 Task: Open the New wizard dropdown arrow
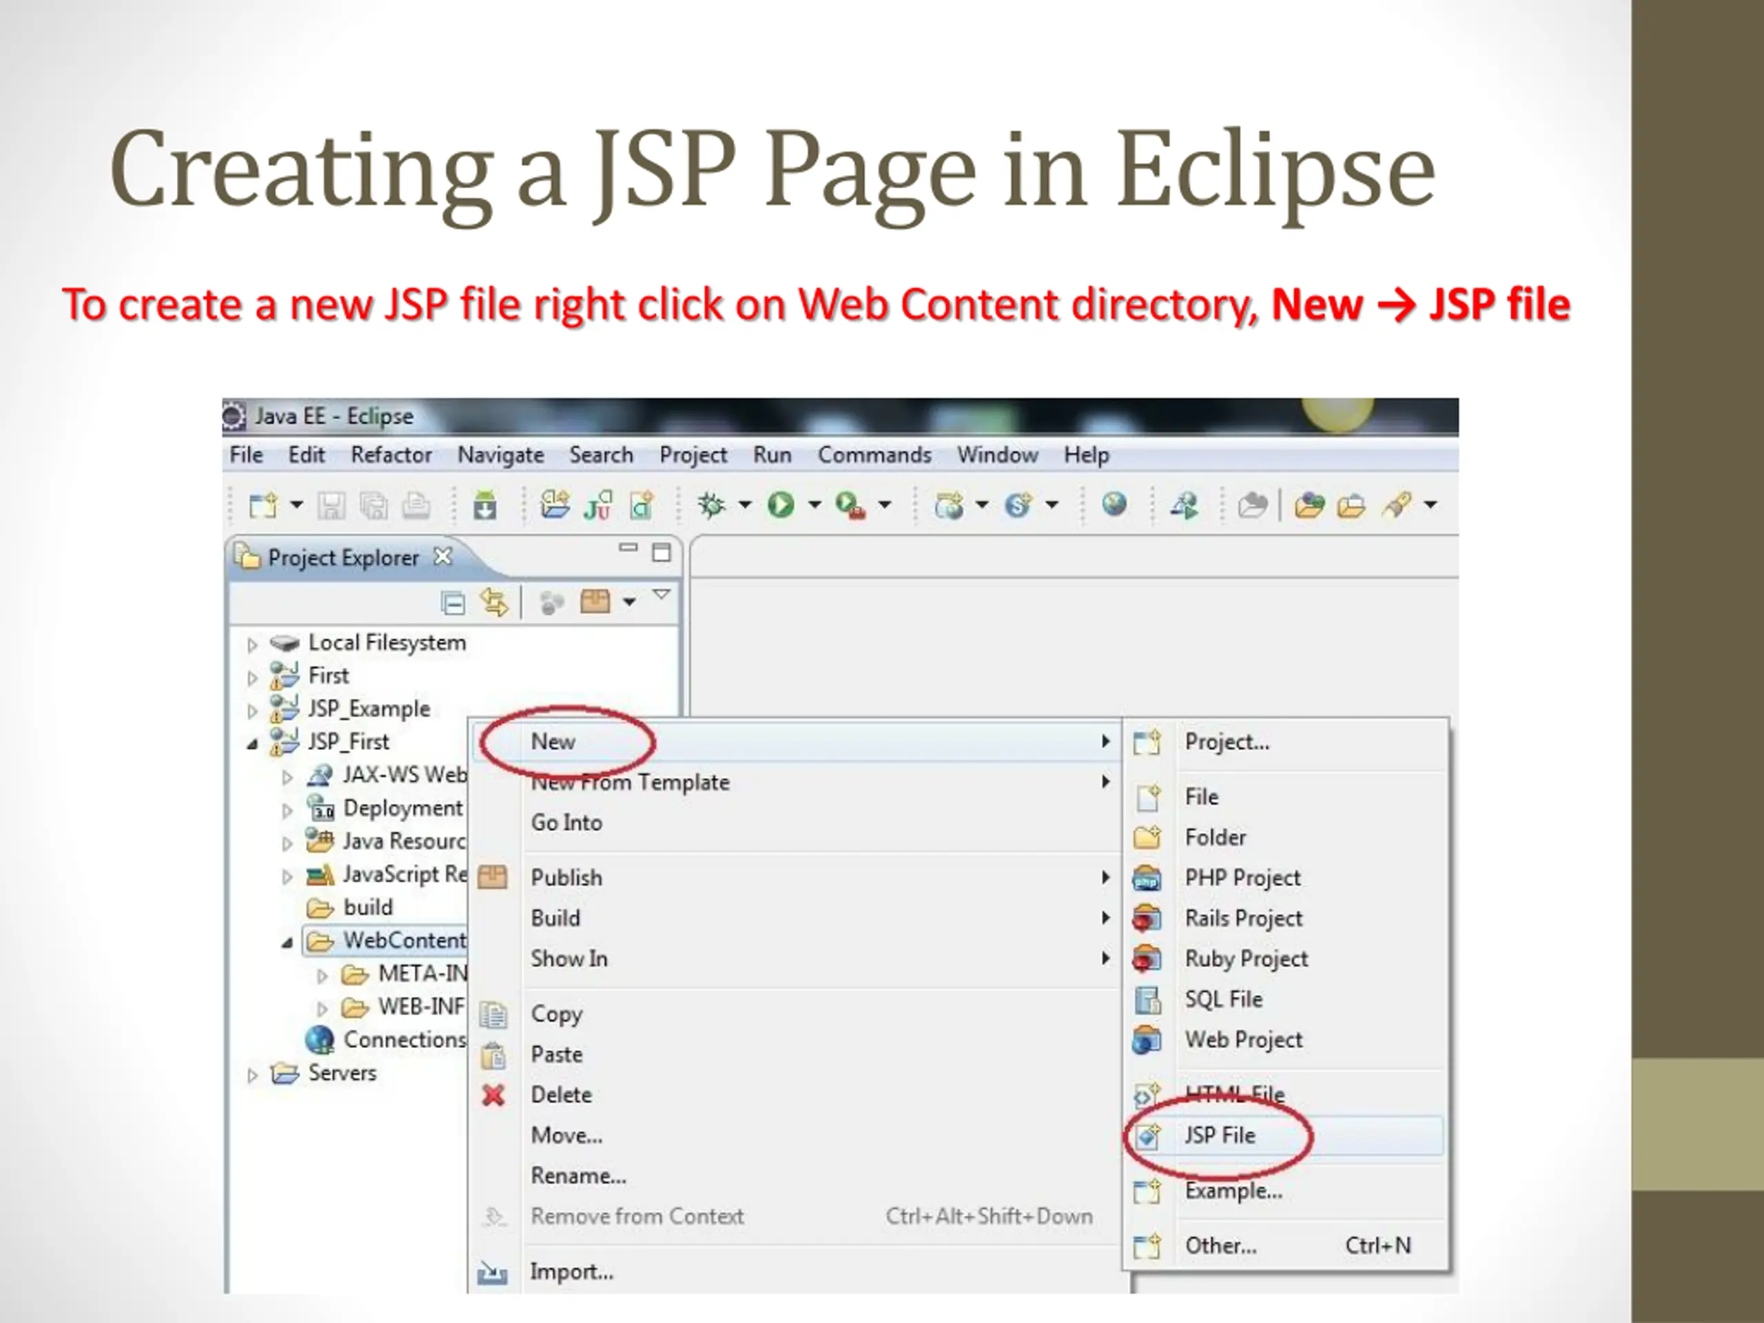point(297,505)
